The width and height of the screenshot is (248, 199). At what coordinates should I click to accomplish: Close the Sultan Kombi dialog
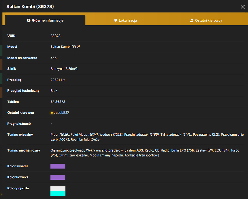(242, 7)
